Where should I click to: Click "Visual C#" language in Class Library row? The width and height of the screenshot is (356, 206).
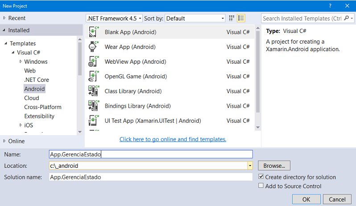[238, 91]
